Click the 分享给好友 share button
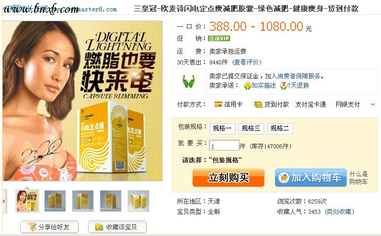Image resolution: width=381 pixels, height=236 pixels. 49,227
